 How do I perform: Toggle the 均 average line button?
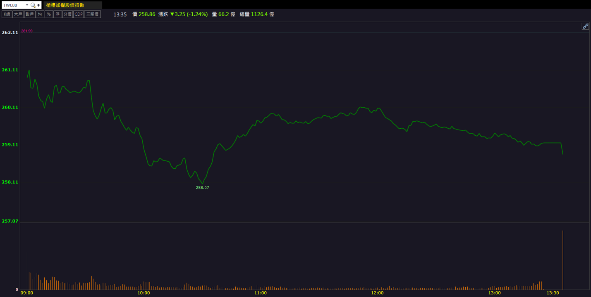(x=40, y=14)
